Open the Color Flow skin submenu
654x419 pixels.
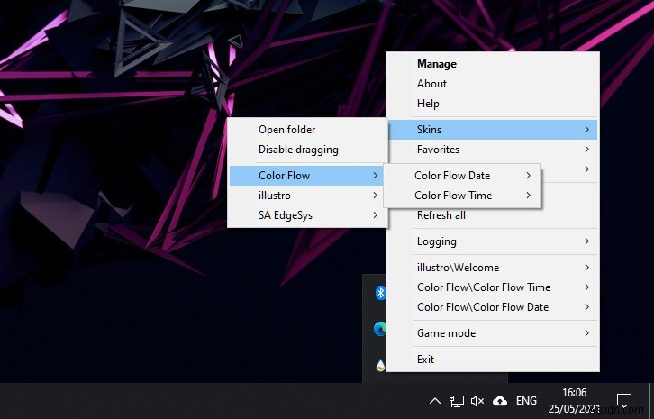coord(307,176)
